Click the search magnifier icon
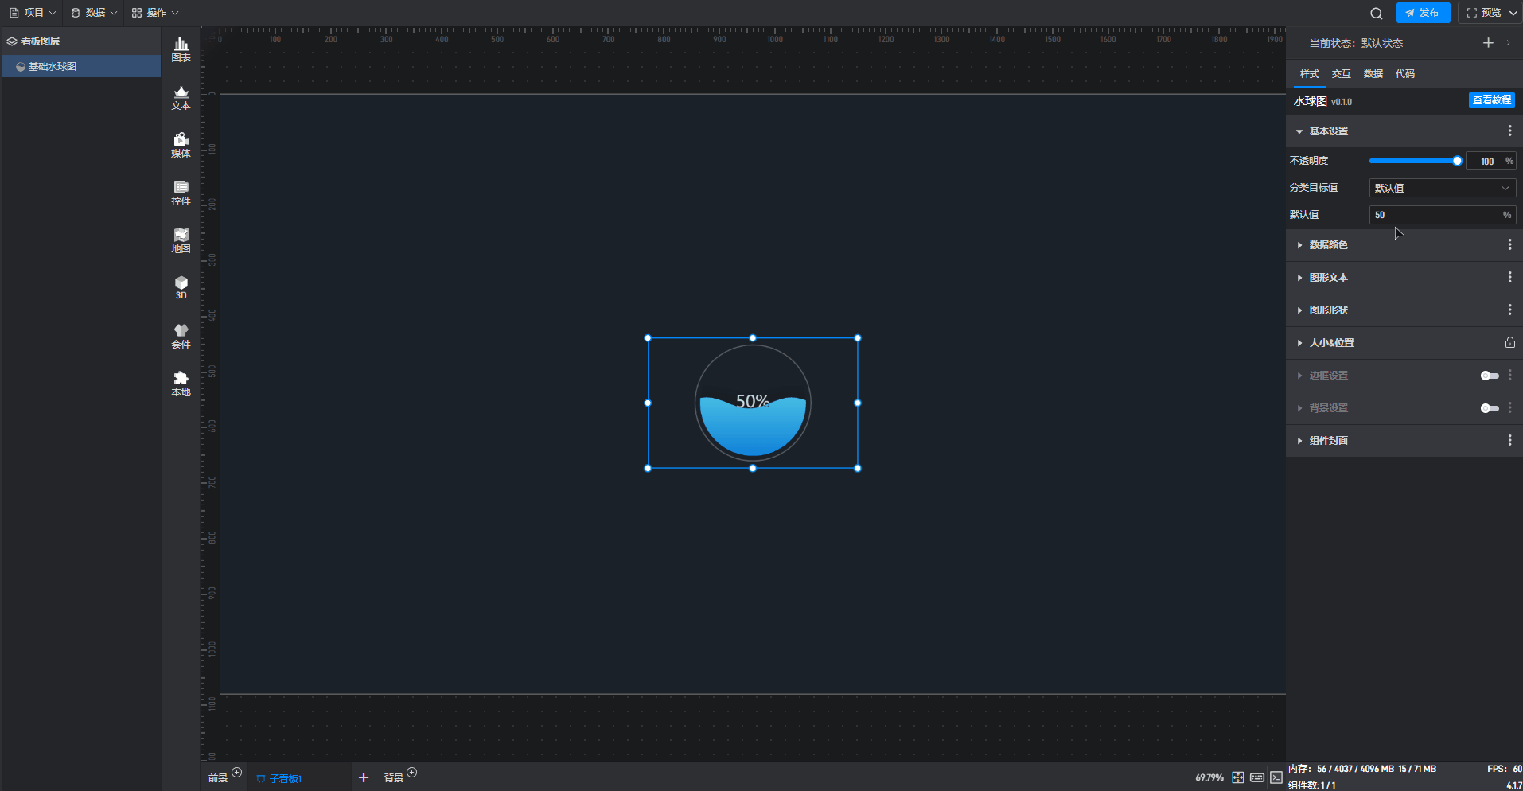 coord(1376,14)
